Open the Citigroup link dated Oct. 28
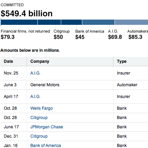The width and height of the screenshot is (148, 148). point(39,118)
